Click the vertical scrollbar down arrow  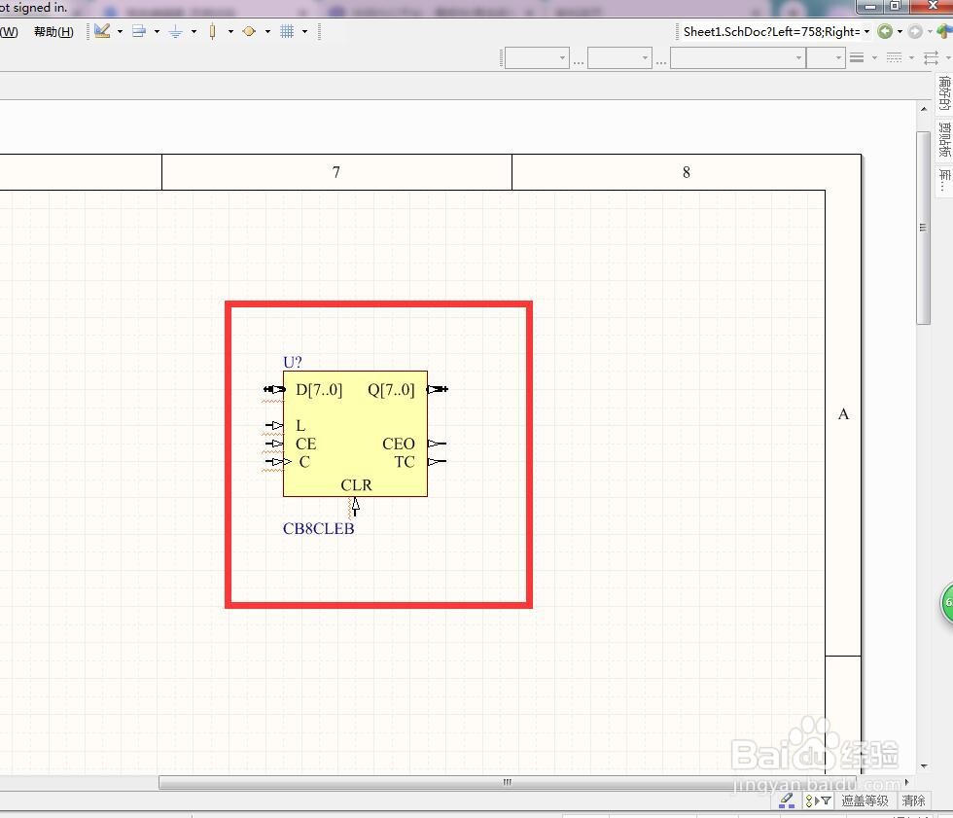point(924,766)
